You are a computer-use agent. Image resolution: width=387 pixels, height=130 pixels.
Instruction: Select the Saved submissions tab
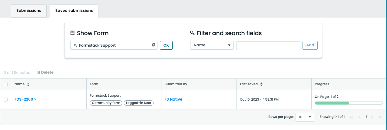click(74, 11)
